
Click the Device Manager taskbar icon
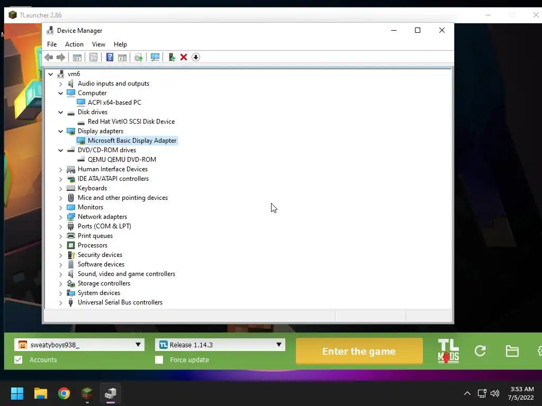click(x=111, y=393)
